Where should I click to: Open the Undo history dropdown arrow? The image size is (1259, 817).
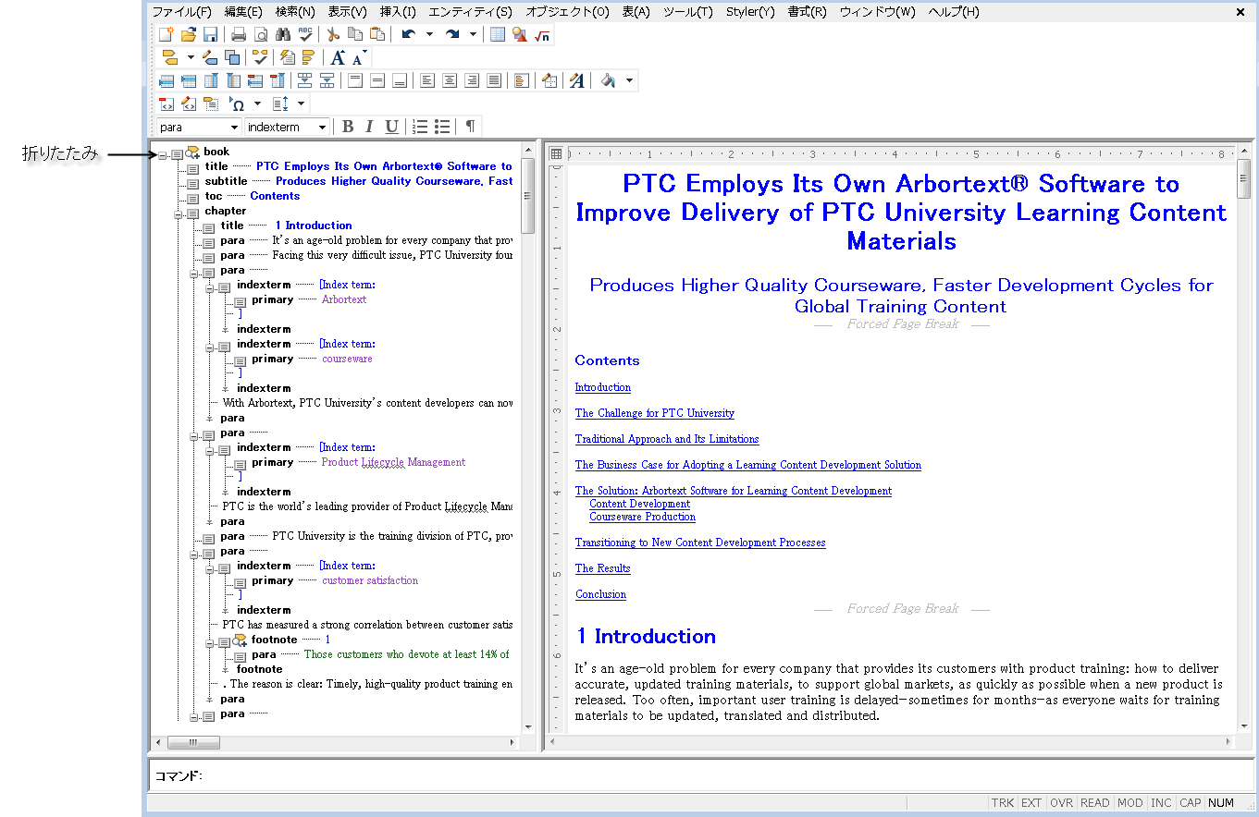point(429,34)
